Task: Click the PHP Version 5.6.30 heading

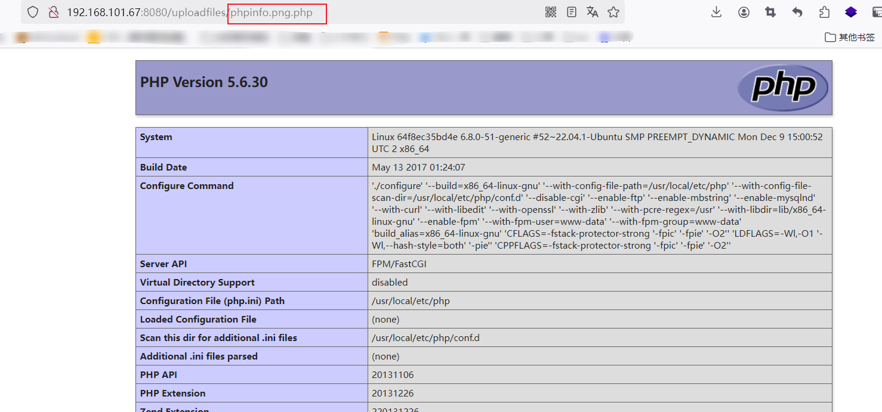Action: pyautogui.click(x=204, y=82)
